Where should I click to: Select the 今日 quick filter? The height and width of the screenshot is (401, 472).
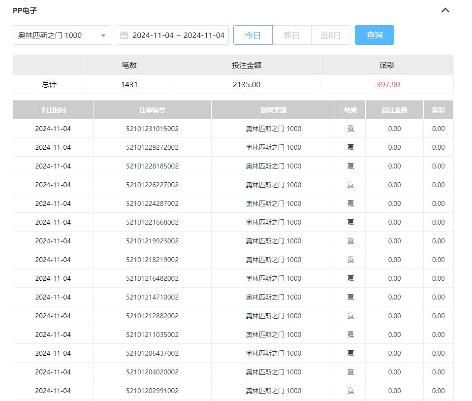252,35
